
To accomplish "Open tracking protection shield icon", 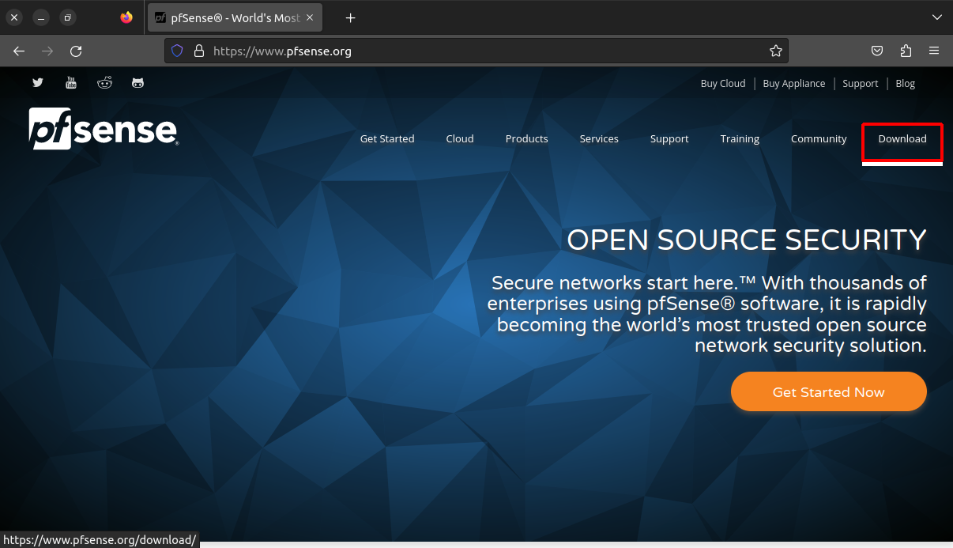I will (x=177, y=51).
